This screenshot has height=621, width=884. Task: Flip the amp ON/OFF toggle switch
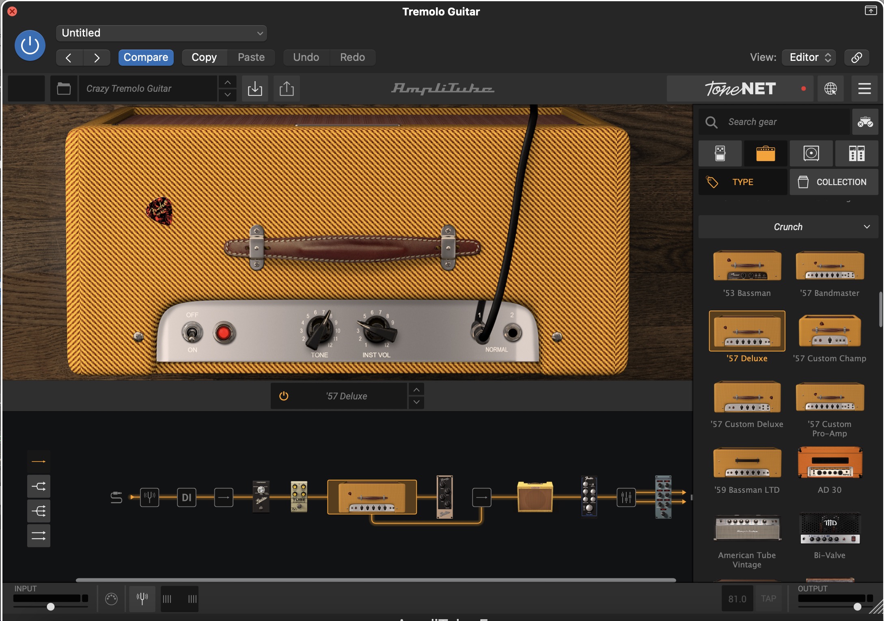(192, 333)
